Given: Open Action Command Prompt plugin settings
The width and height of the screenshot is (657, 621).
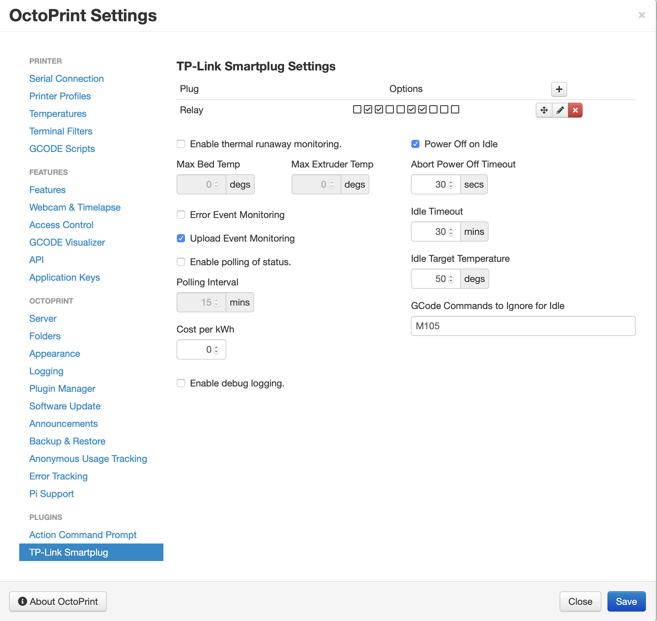Looking at the screenshot, I should tap(83, 535).
